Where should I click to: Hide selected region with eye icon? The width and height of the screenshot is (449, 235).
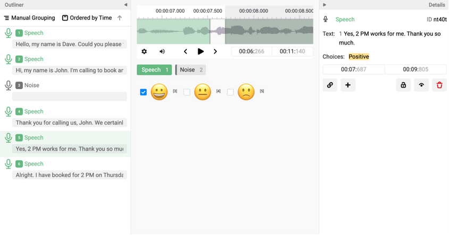(x=421, y=85)
